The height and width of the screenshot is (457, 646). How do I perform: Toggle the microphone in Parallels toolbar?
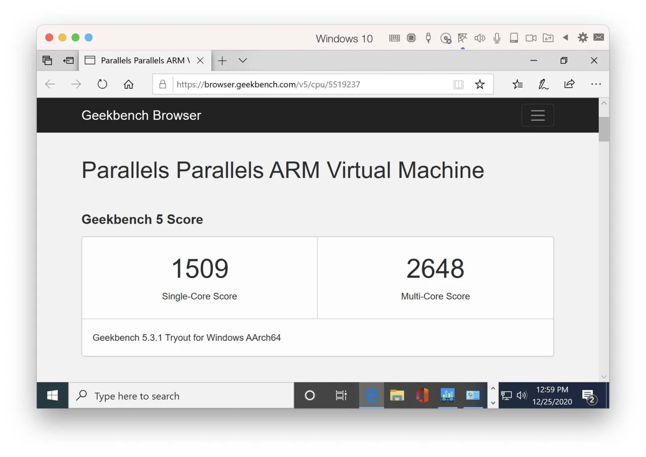pyautogui.click(x=497, y=38)
